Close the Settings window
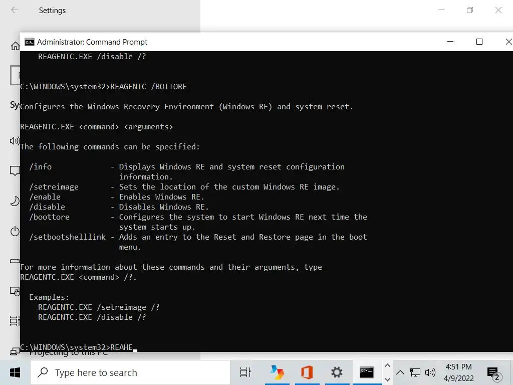513x385 pixels. click(498, 10)
